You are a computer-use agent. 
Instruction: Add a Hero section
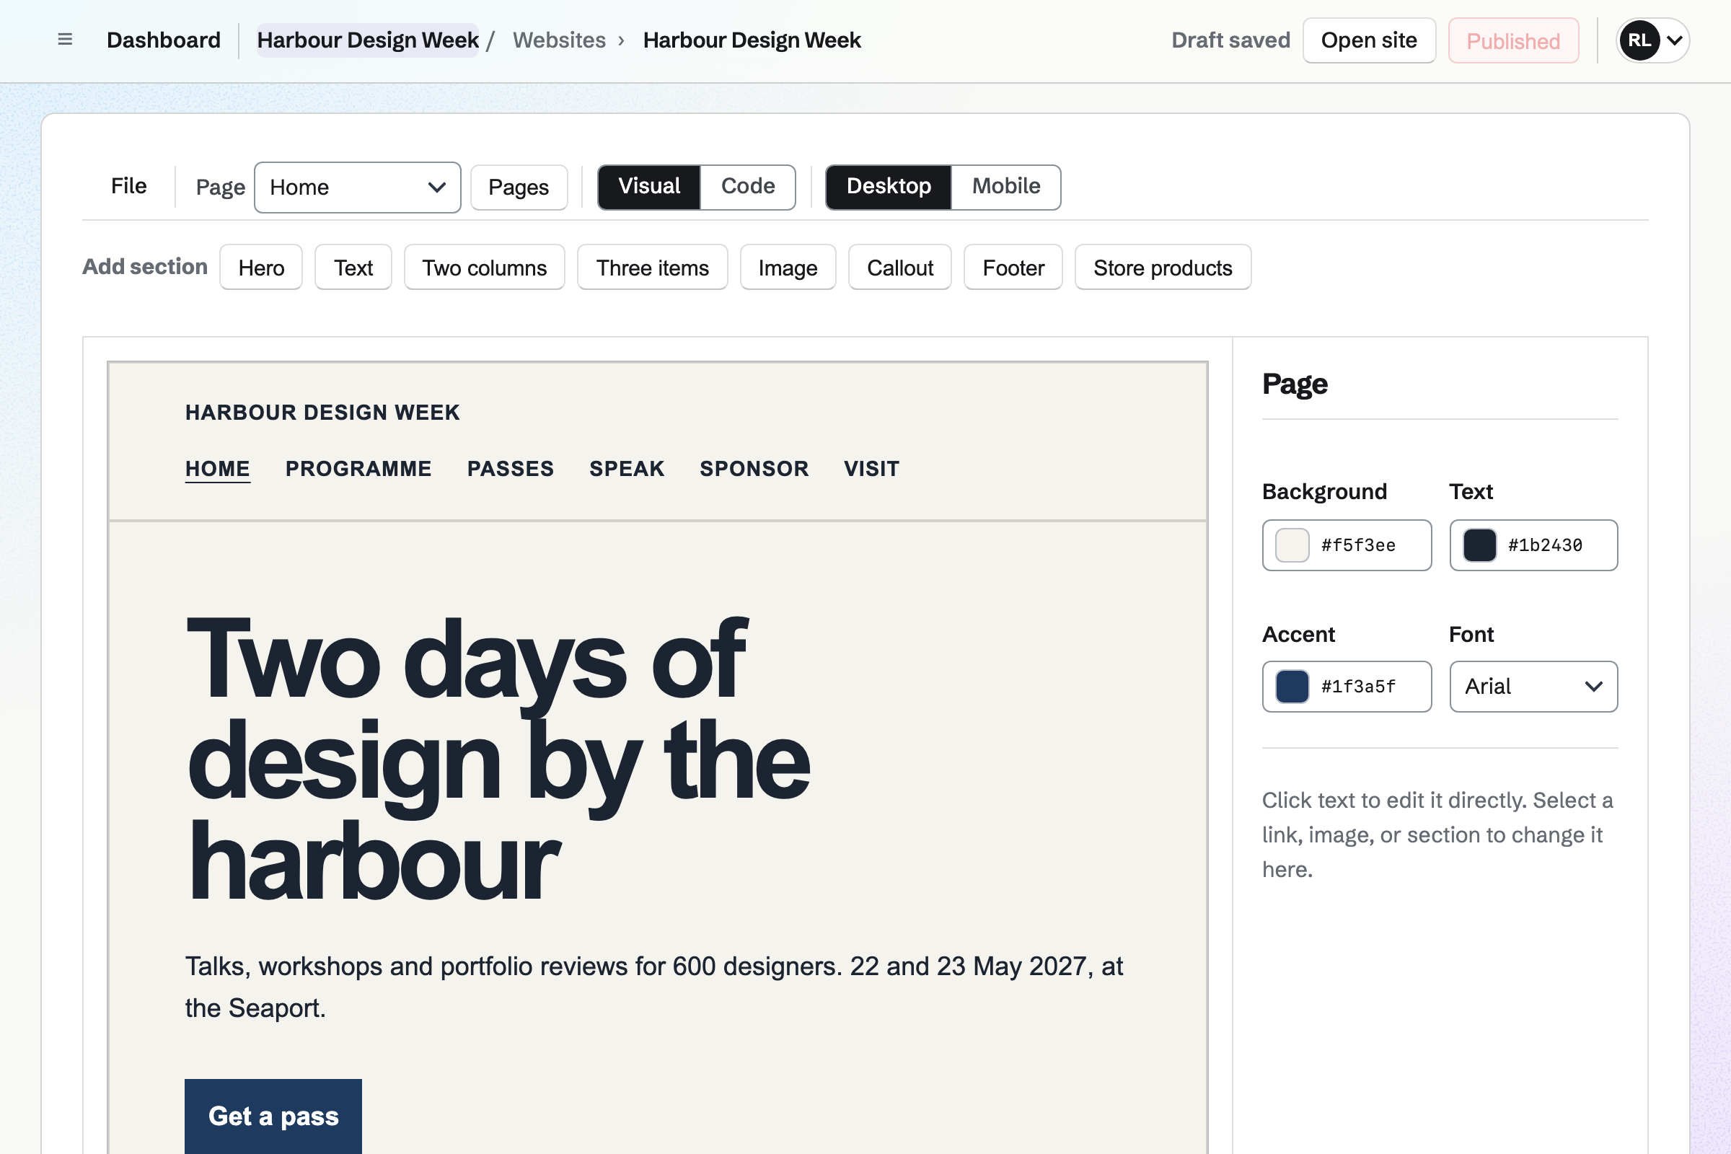pyautogui.click(x=261, y=267)
